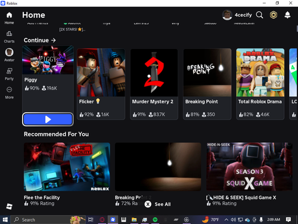Click the 2:09 AM clock

[x=274, y=220]
